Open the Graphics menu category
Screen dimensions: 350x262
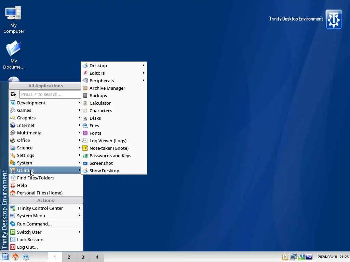click(45, 118)
